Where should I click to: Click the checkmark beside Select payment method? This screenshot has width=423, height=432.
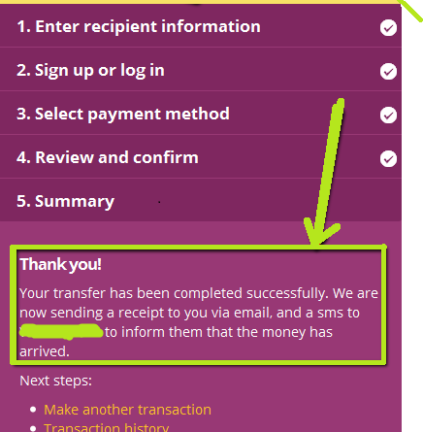[x=388, y=116]
